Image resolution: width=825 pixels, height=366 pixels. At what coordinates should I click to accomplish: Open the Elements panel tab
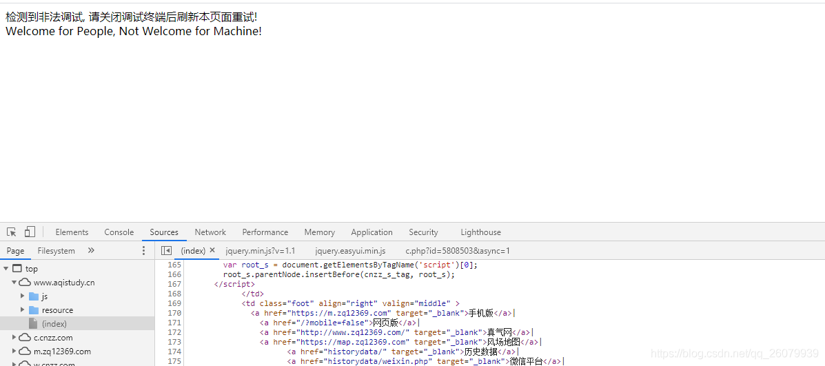pyautogui.click(x=72, y=232)
